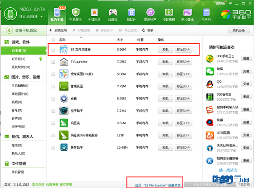
Task: Click the green back arrow beside 查看手机概况
Action: click(x=9, y=30)
